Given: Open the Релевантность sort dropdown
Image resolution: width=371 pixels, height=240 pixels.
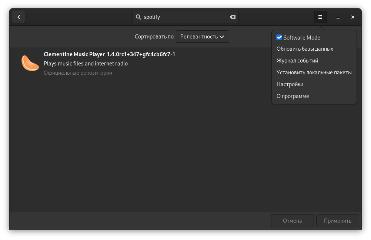Looking at the screenshot, I should pyautogui.click(x=202, y=37).
